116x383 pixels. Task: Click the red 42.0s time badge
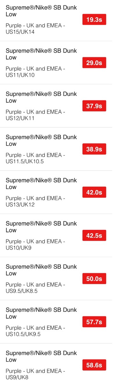coord(94,192)
